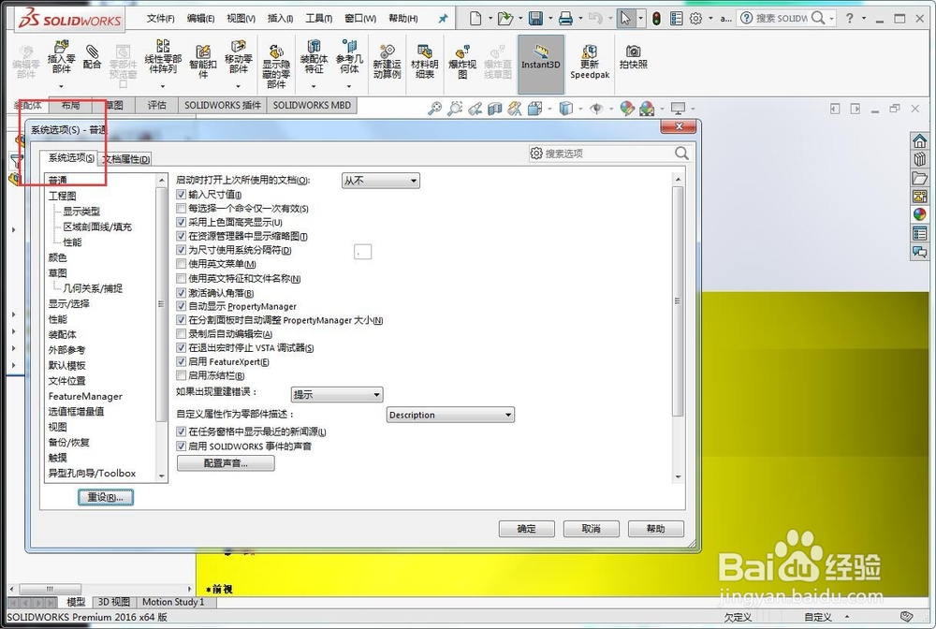Click the Print icon
936x629 pixels.
[x=565, y=19]
